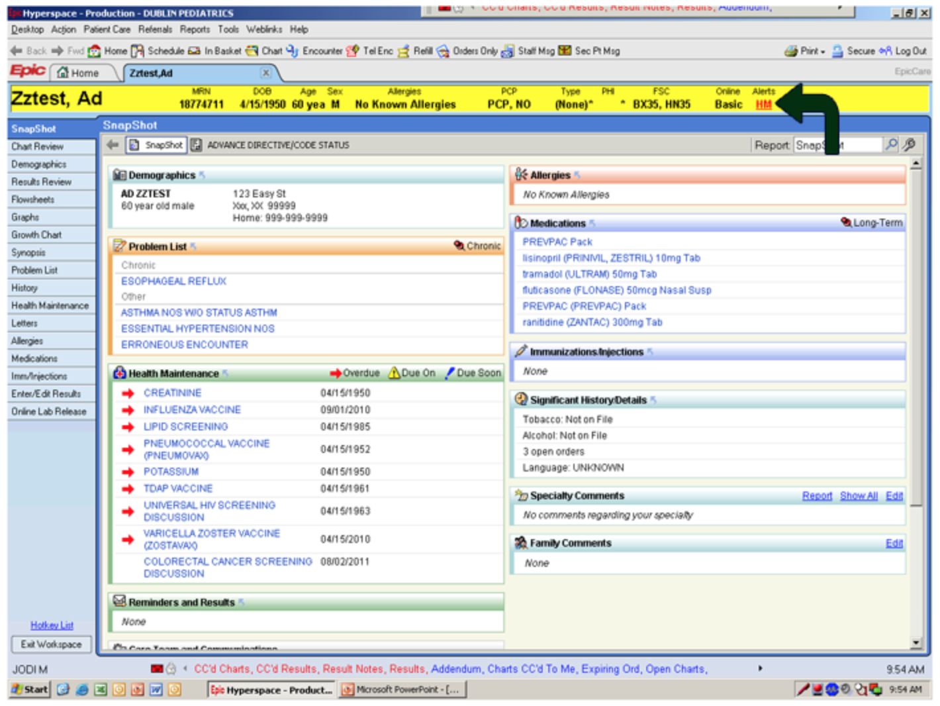Open INFLUENZA VACCINE health maintenance item
The height and width of the screenshot is (706, 940).
192,410
